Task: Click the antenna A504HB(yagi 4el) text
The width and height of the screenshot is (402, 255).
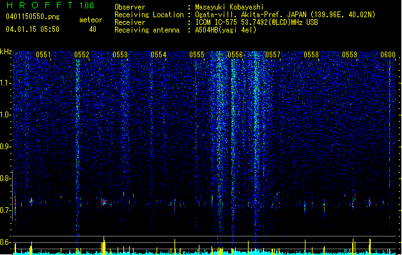Action: (x=226, y=30)
